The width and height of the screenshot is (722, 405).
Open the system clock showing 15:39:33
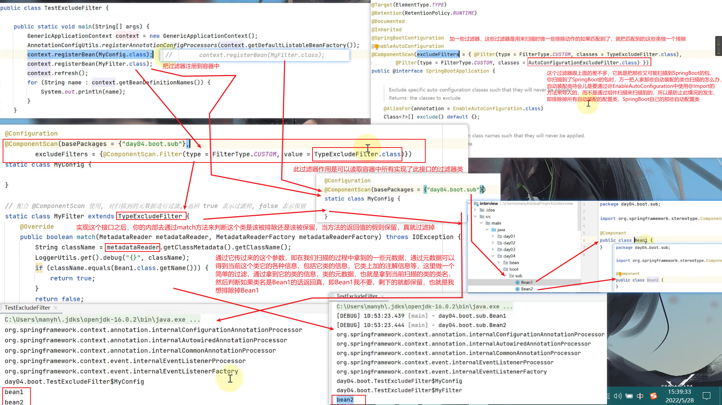coord(679,392)
